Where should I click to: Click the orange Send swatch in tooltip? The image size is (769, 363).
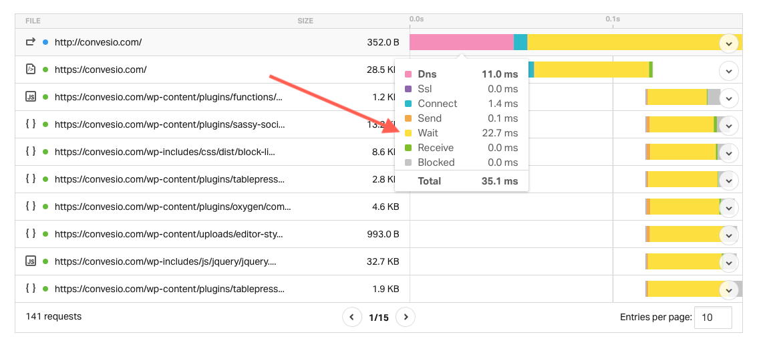click(x=408, y=119)
